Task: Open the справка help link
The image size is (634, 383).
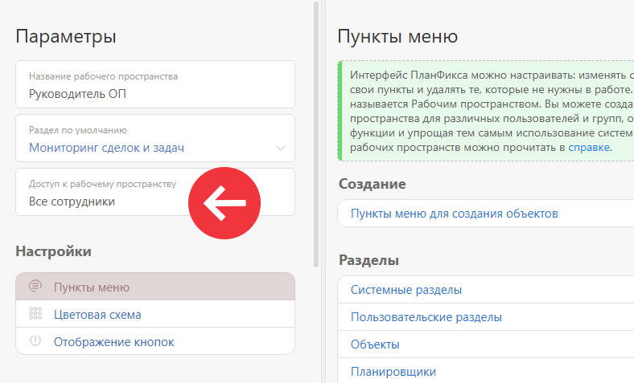Action: 589,147
